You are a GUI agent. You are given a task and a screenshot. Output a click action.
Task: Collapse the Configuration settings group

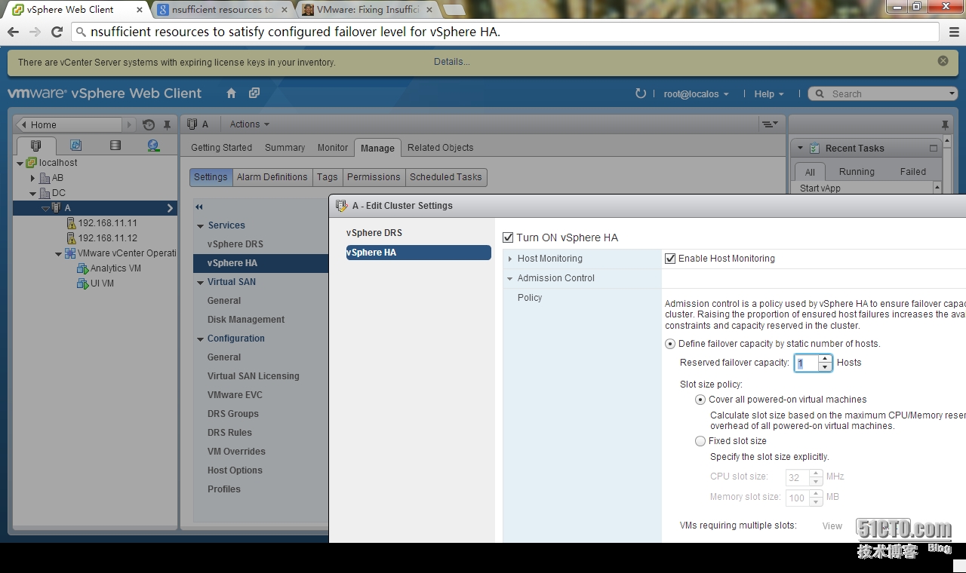[201, 339]
